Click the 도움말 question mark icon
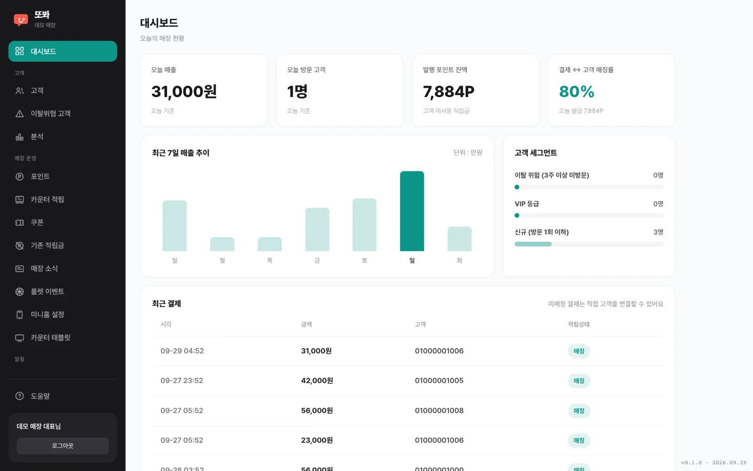 click(19, 396)
